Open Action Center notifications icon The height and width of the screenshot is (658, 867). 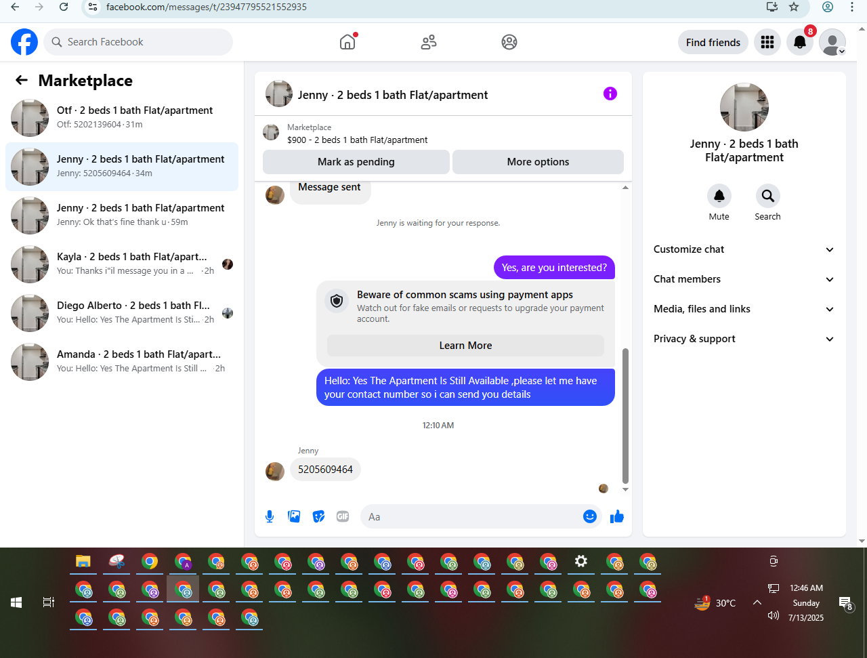[x=845, y=602]
